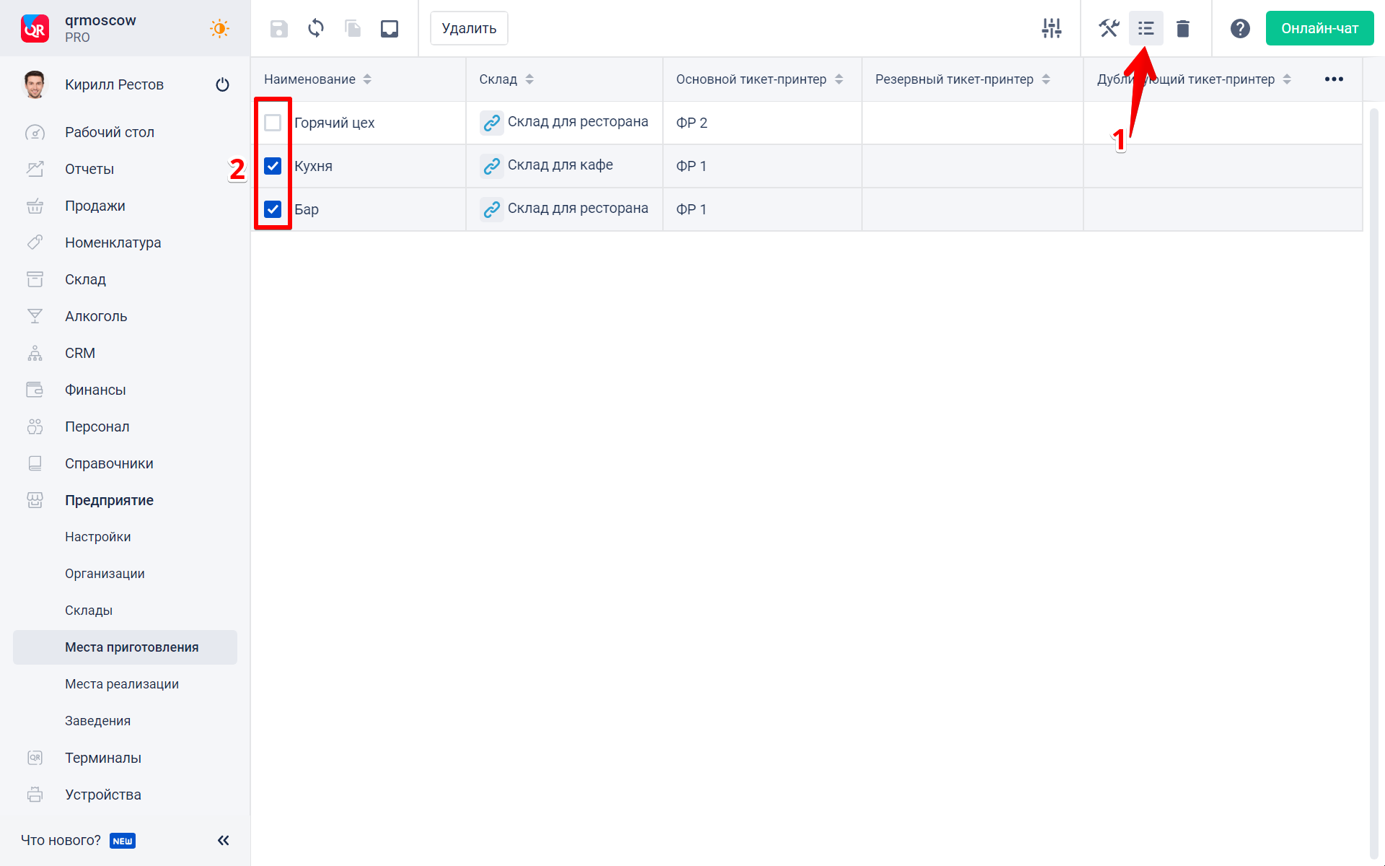
Task: Click the trash bin icon
Action: pyautogui.click(x=1183, y=28)
